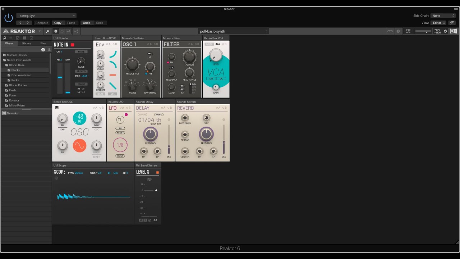Click the New.nksr file entry
The height and width of the screenshot is (259, 460).
click(x=26, y=113)
